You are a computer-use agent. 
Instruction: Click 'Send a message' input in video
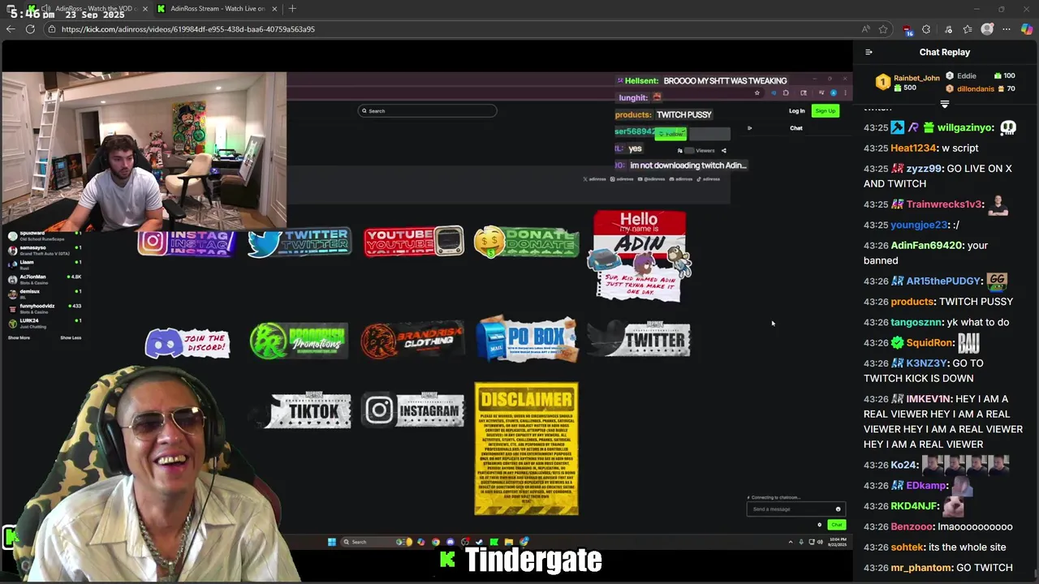pyautogui.click(x=795, y=509)
